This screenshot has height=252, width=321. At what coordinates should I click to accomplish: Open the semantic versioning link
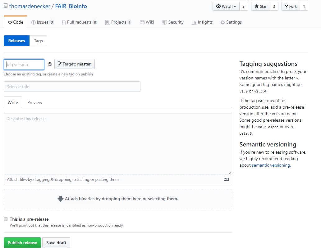pos(271,165)
